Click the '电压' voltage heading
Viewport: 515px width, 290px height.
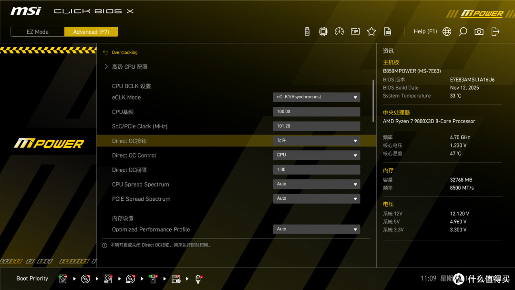coord(388,204)
